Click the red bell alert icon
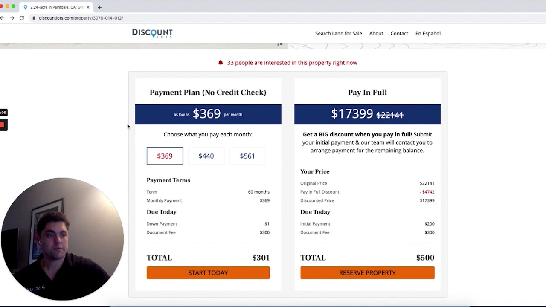 pos(221,63)
